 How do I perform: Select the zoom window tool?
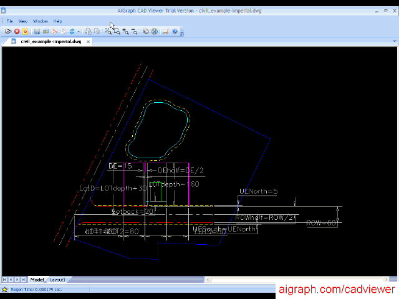tap(117, 32)
